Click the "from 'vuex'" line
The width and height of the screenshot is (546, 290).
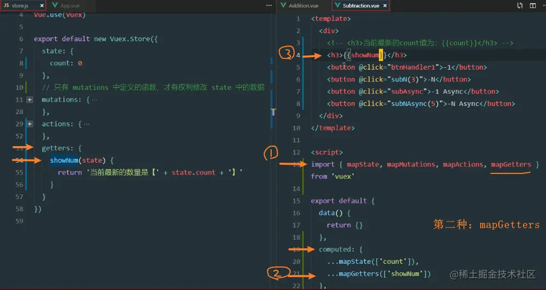[333, 177]
